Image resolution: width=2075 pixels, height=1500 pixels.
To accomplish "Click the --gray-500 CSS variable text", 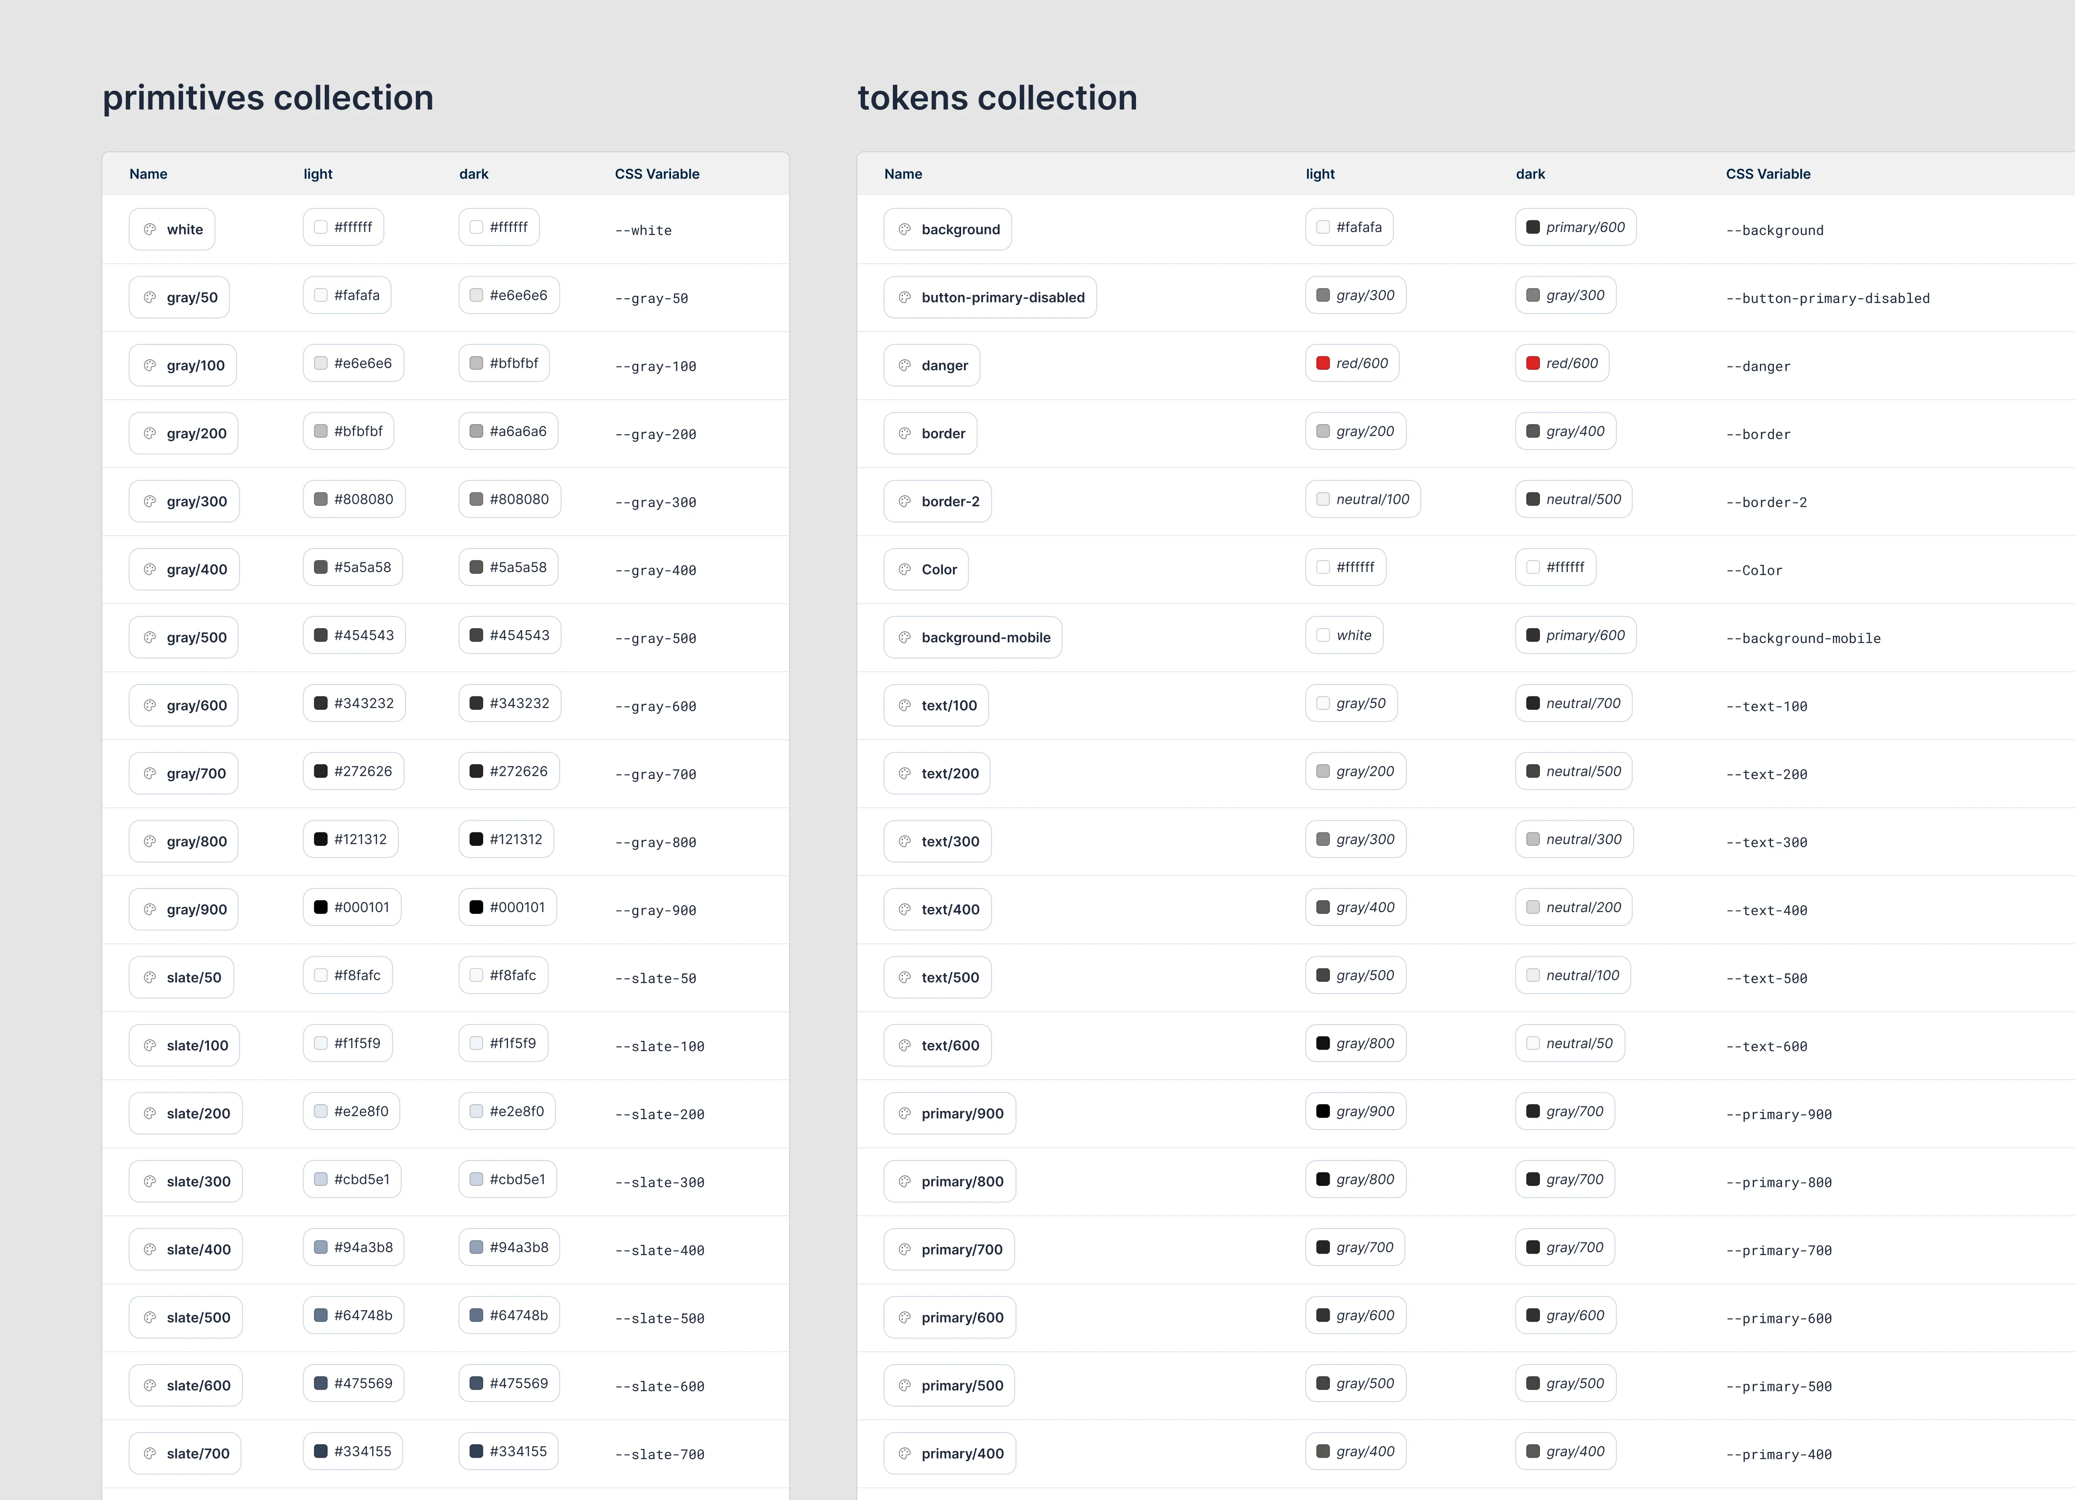I will coord(655,638).
